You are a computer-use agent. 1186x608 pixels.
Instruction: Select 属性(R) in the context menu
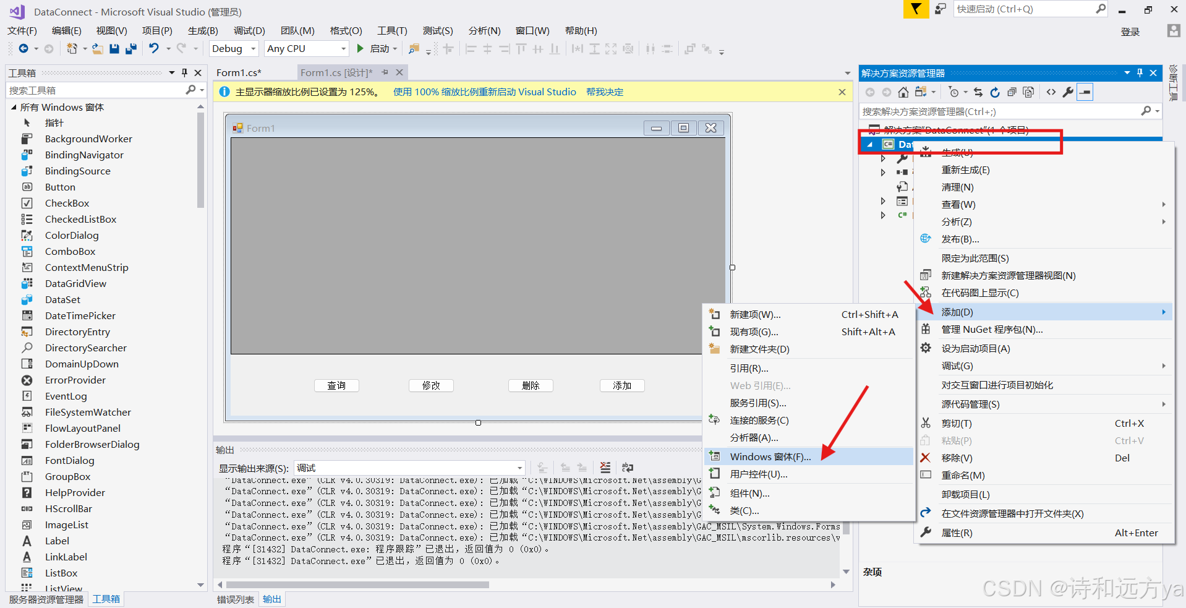1044,533
